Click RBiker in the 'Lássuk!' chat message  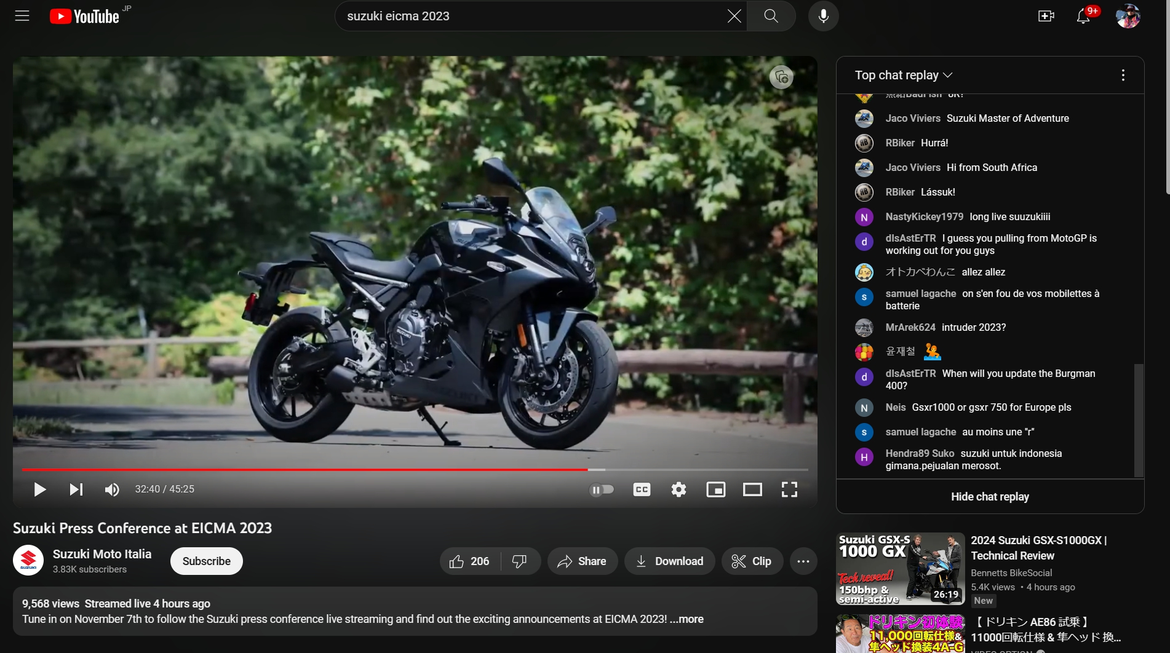[900, 192]
